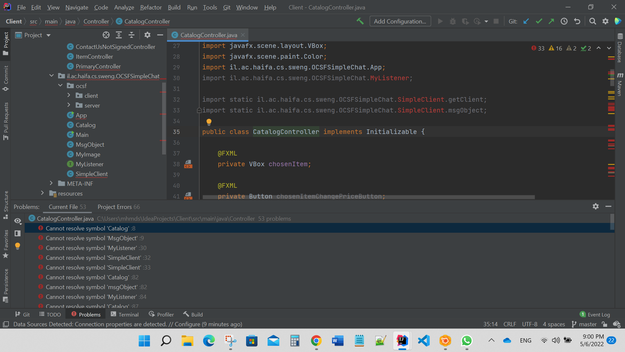Open the Event Log

(x=595, y=315)
